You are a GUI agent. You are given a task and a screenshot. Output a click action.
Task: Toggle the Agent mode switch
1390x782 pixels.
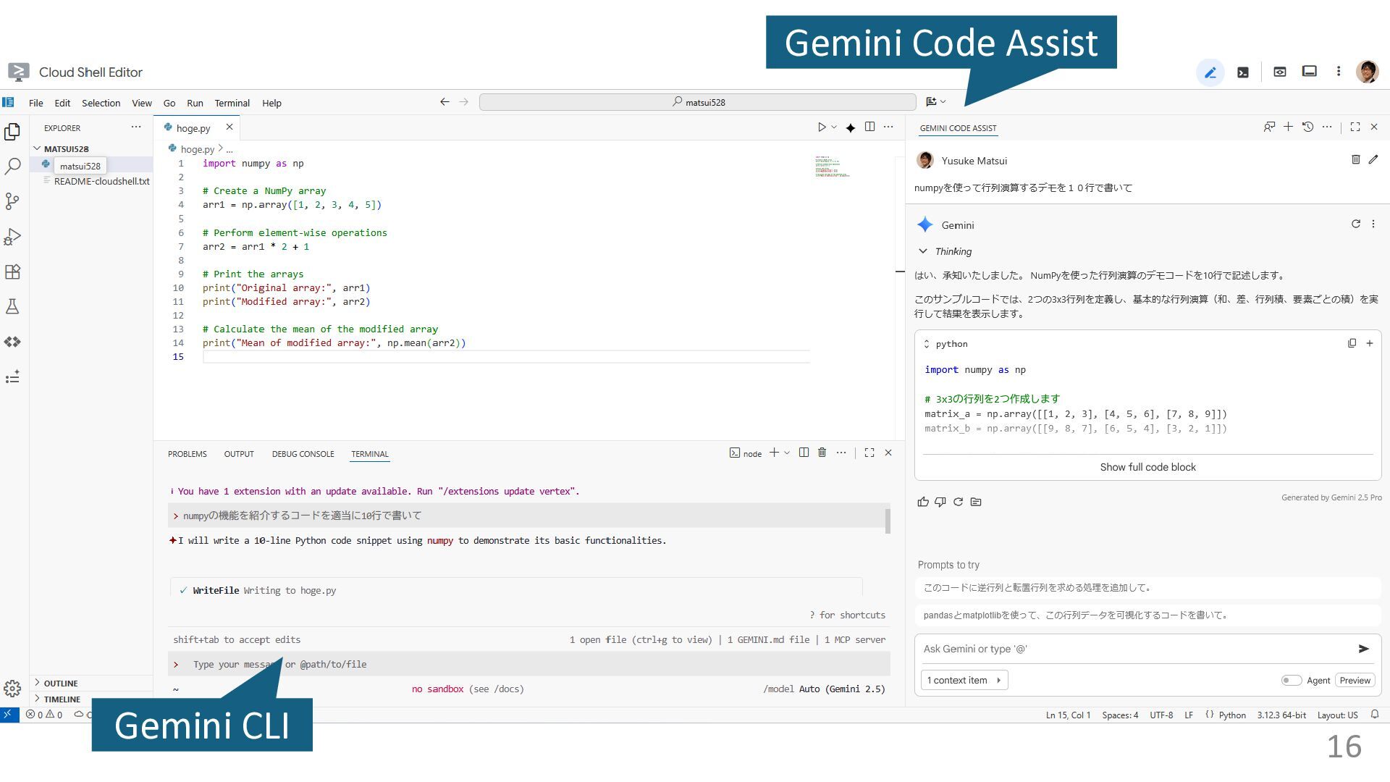[1291, 680]
